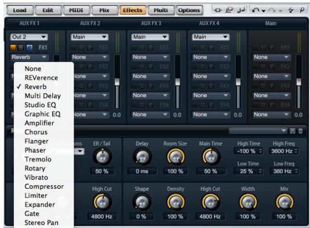Viewport: 310px width, 228px height.
Task: Choose 'Compressor' from the effect menu
Action: pos(44,186)
